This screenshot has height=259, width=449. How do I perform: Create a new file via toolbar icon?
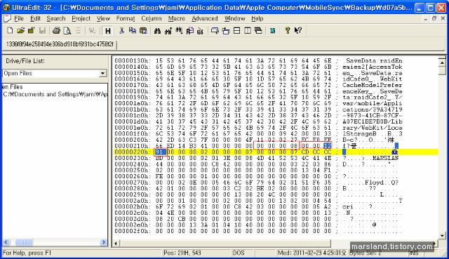point(10,30)
